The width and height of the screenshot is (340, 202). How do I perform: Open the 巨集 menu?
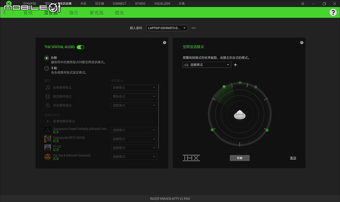(182, 4)
